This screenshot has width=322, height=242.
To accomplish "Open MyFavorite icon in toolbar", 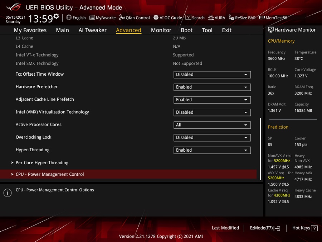I will (92, 18).
